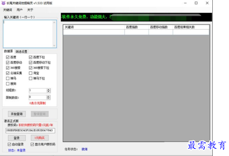
Task: Open the 关键词 menu
Action: pos(7,10)
